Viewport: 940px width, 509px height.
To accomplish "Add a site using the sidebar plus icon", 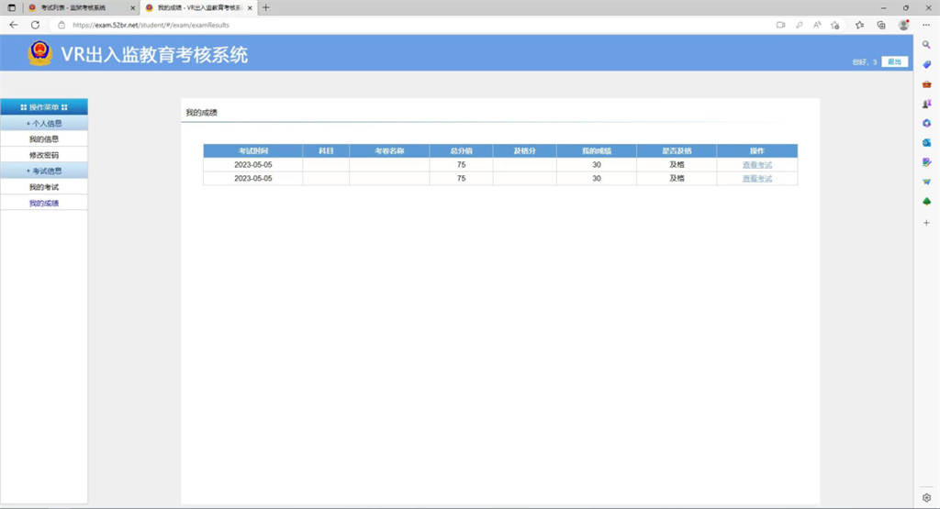I will 926,223.
